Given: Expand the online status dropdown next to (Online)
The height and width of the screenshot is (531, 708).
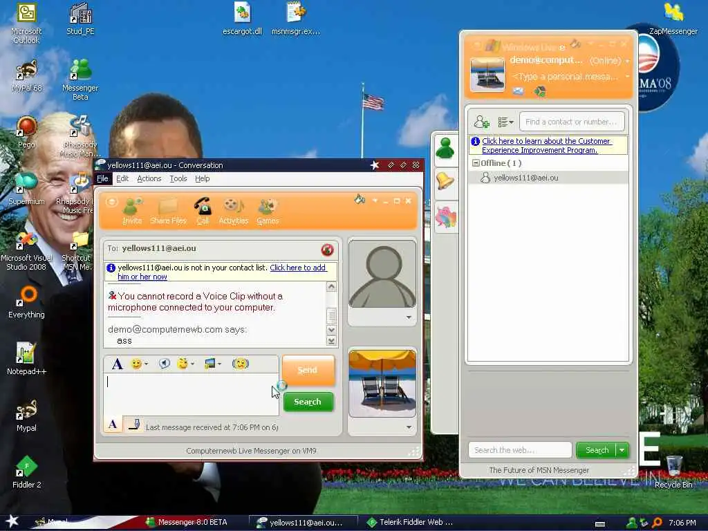Looking at the screenshot, I should (628, 61).
